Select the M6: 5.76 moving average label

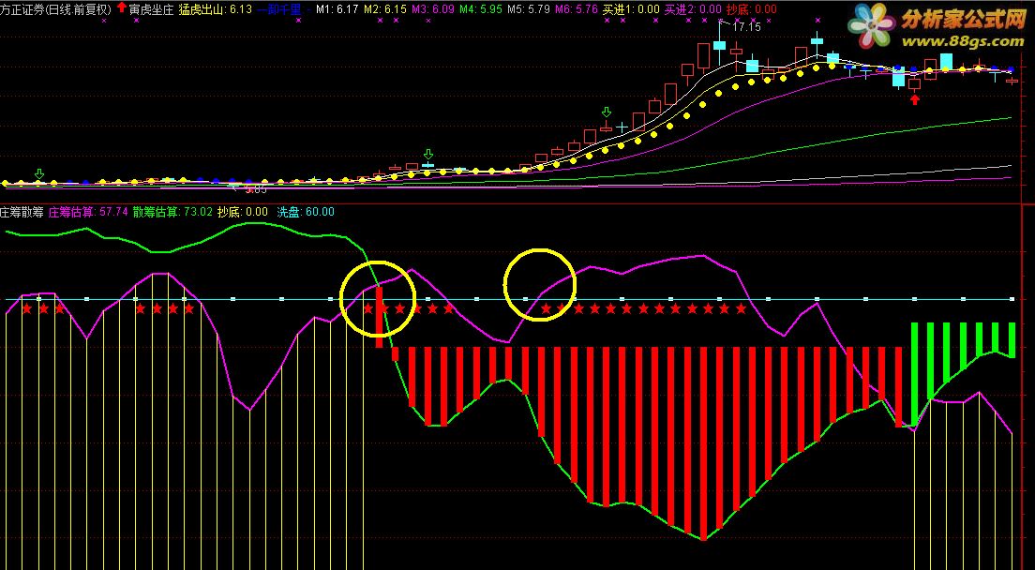[x=577, y=9]
